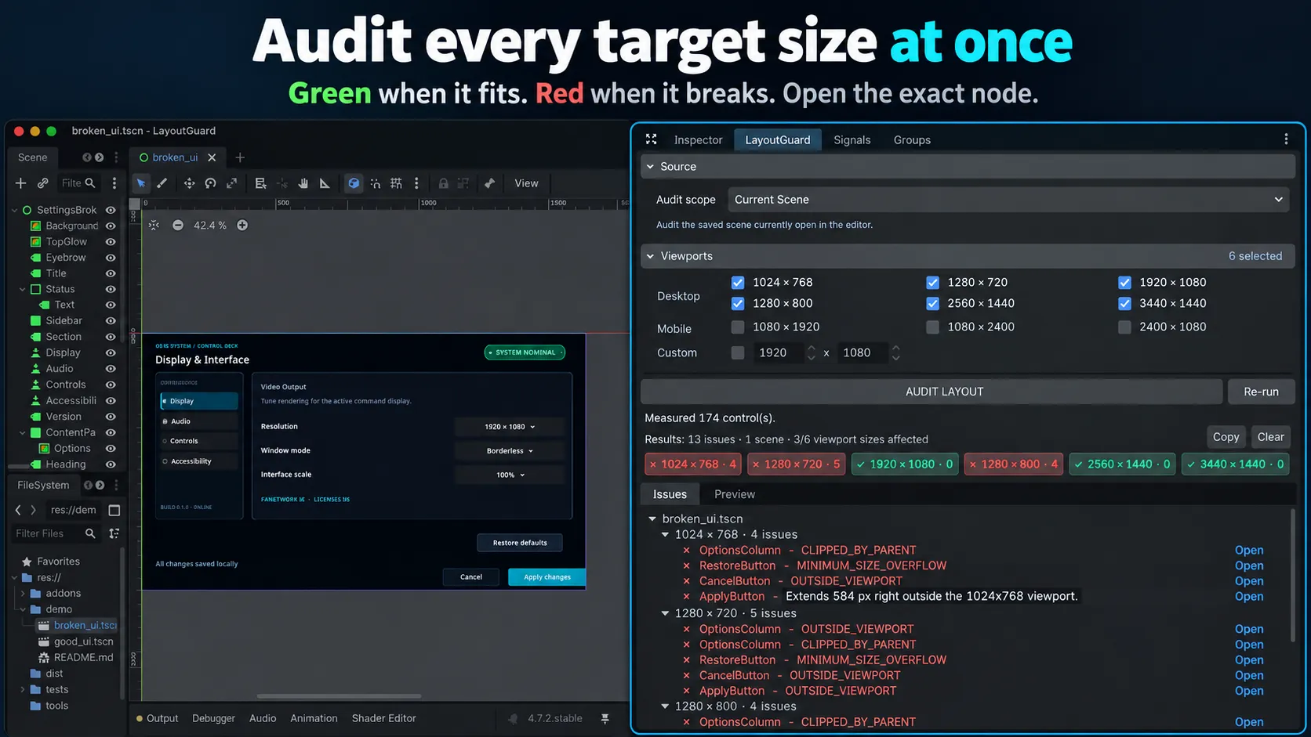The height and width of the screenshot is (737, 1311).
Task: Enable the 1080 × 1920 mobile viewport
Action: click(738, 327)
